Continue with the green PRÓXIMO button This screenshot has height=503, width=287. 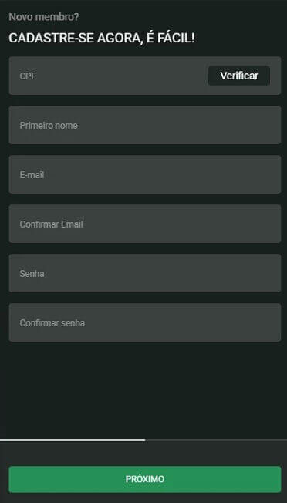[x=145, y=479]
